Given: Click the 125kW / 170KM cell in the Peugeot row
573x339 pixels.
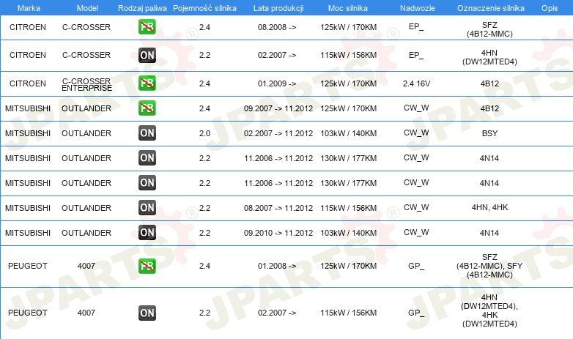Looking at the screenshot, I should click(349, 266).
